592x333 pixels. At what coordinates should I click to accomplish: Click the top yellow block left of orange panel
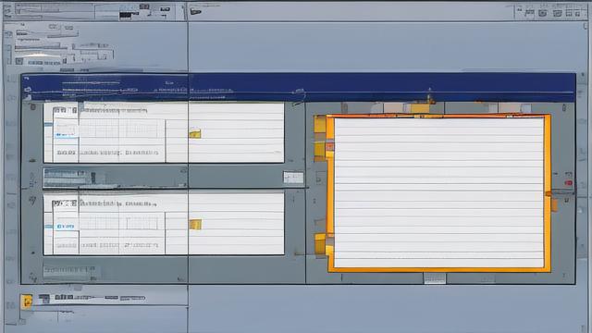tap(320, 124)
